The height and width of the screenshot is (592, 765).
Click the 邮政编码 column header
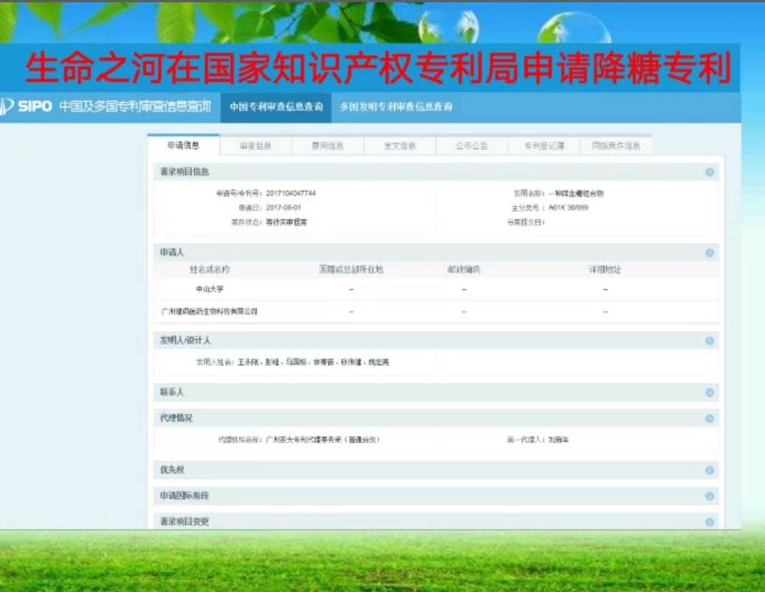[x=464, y=269]
